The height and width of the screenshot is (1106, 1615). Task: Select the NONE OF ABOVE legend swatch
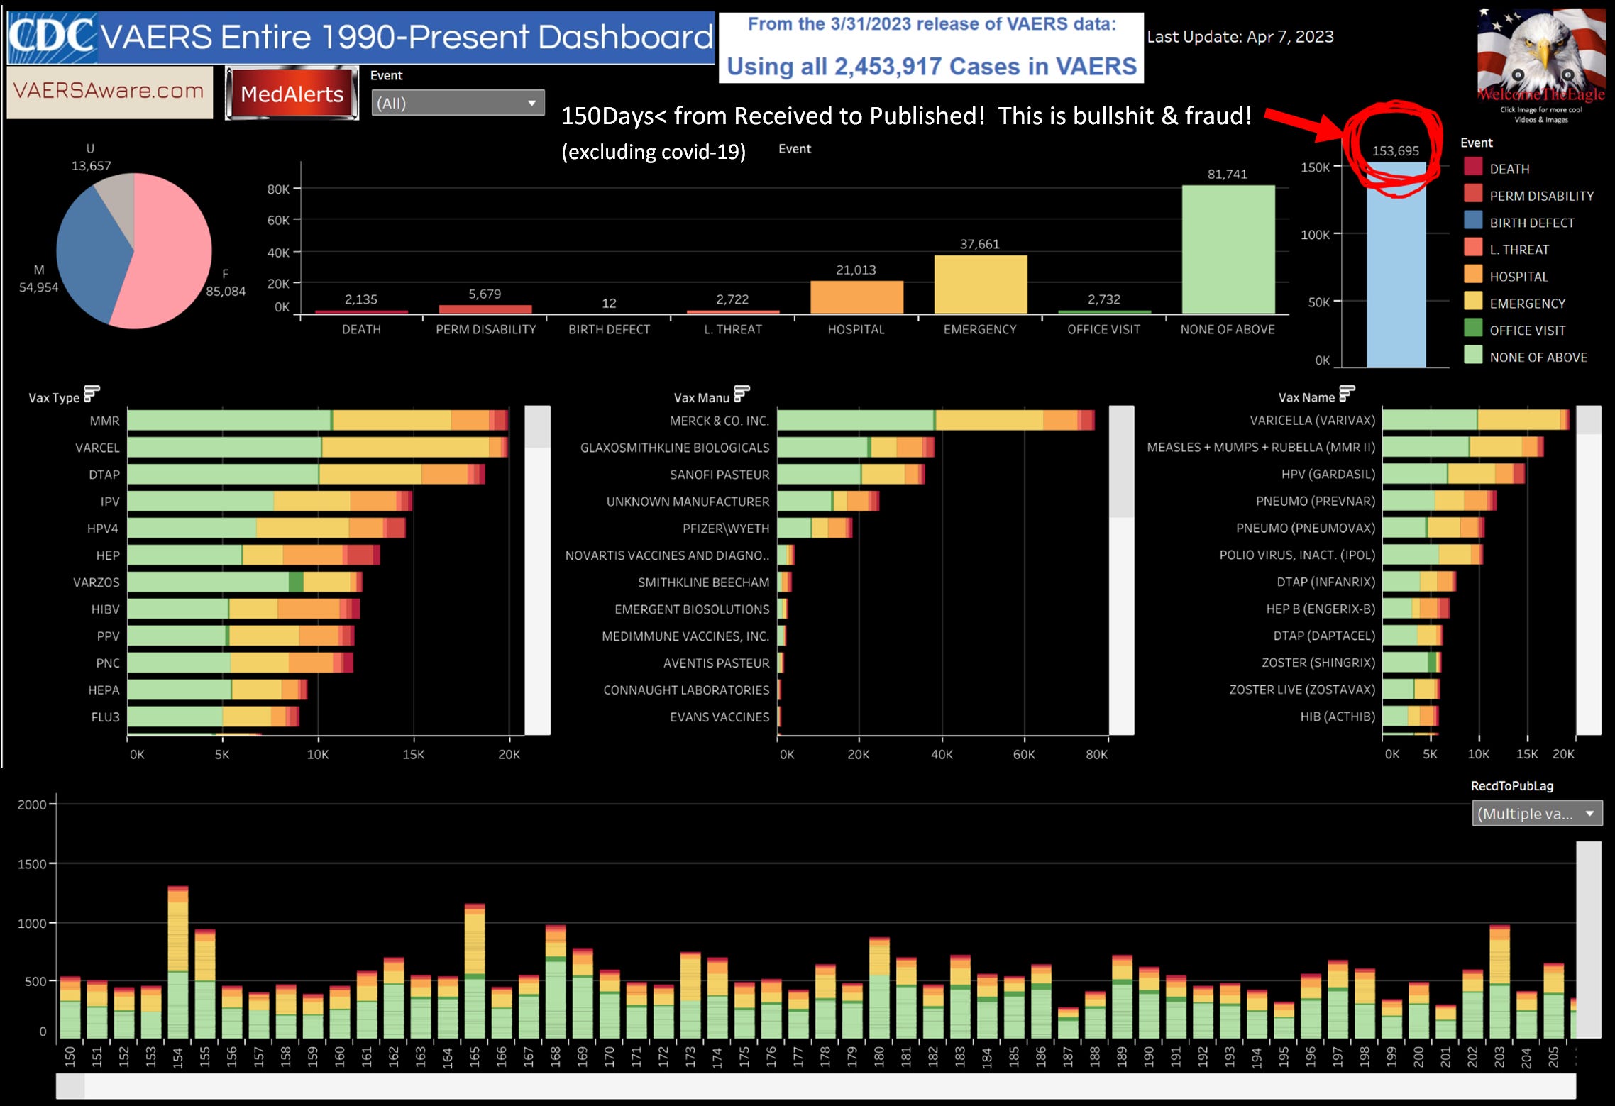(1473, 356)
